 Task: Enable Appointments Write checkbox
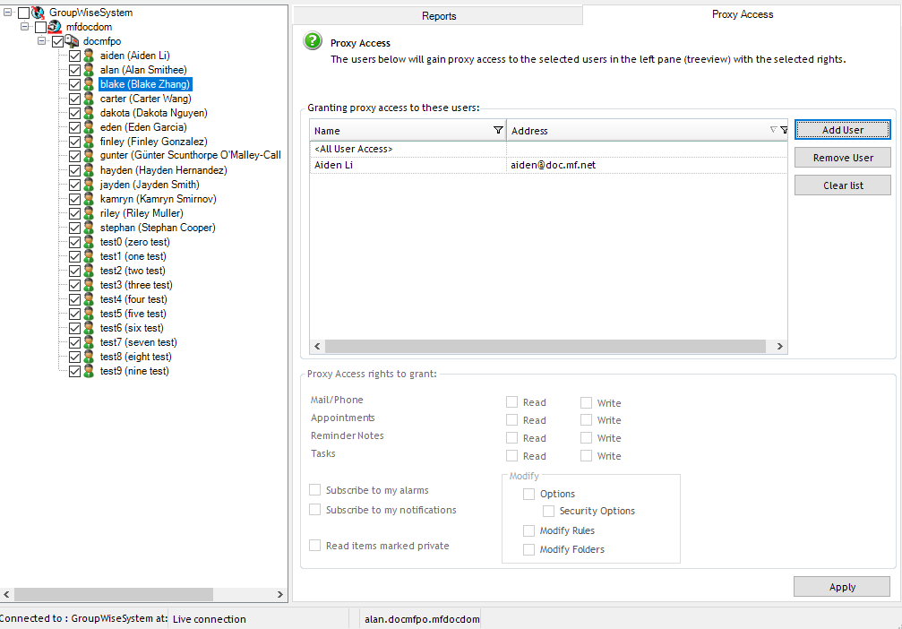pos(586,419)
